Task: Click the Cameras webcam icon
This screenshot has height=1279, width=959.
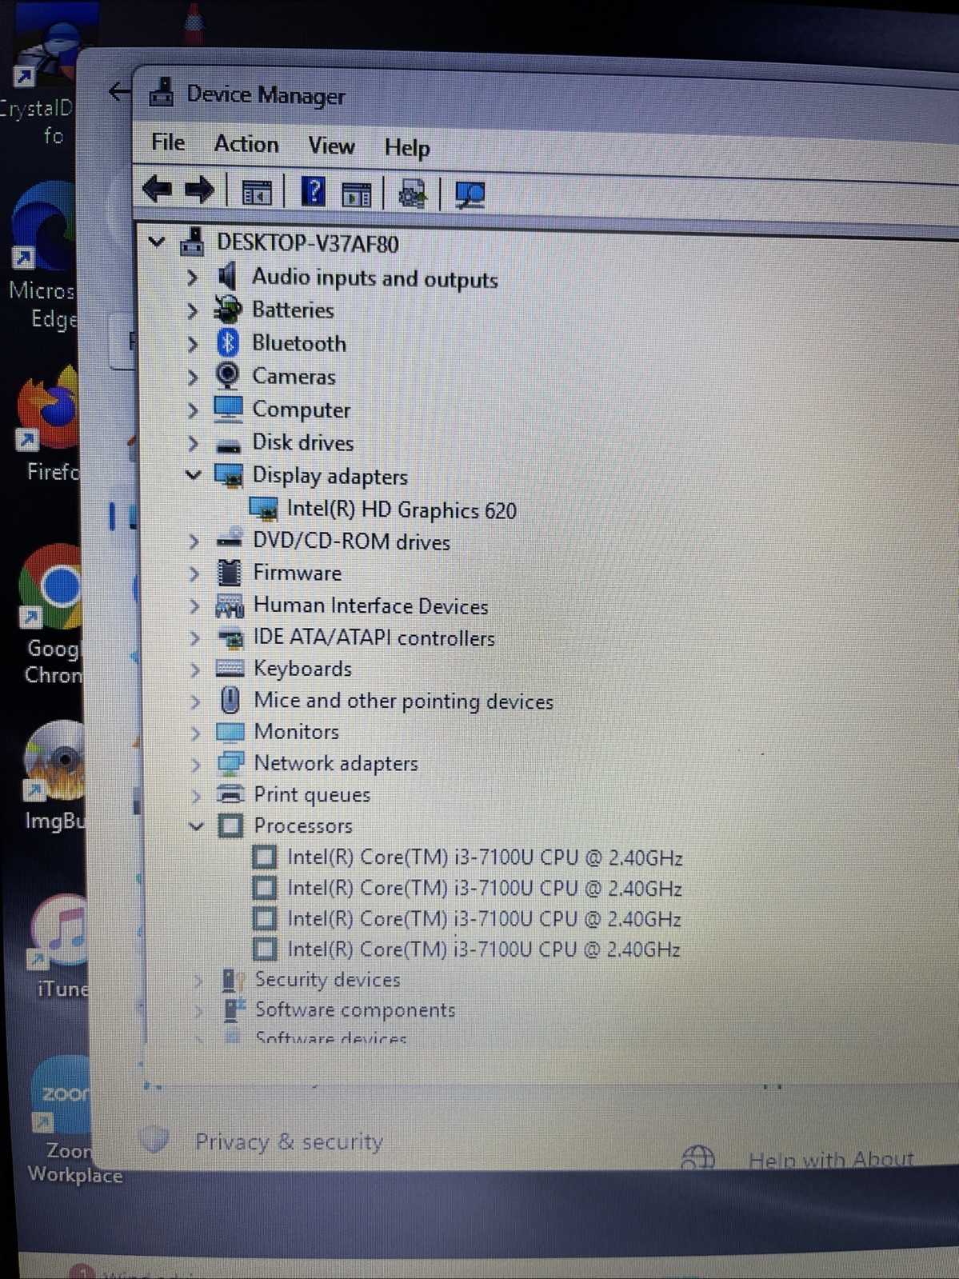Action: click(x=228, y=375)
